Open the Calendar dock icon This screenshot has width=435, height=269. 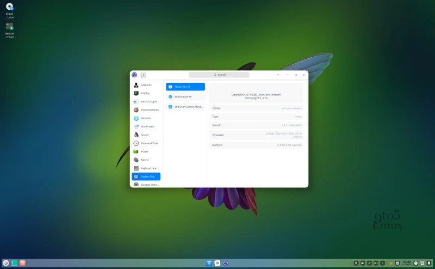click(x=217, y=263)
